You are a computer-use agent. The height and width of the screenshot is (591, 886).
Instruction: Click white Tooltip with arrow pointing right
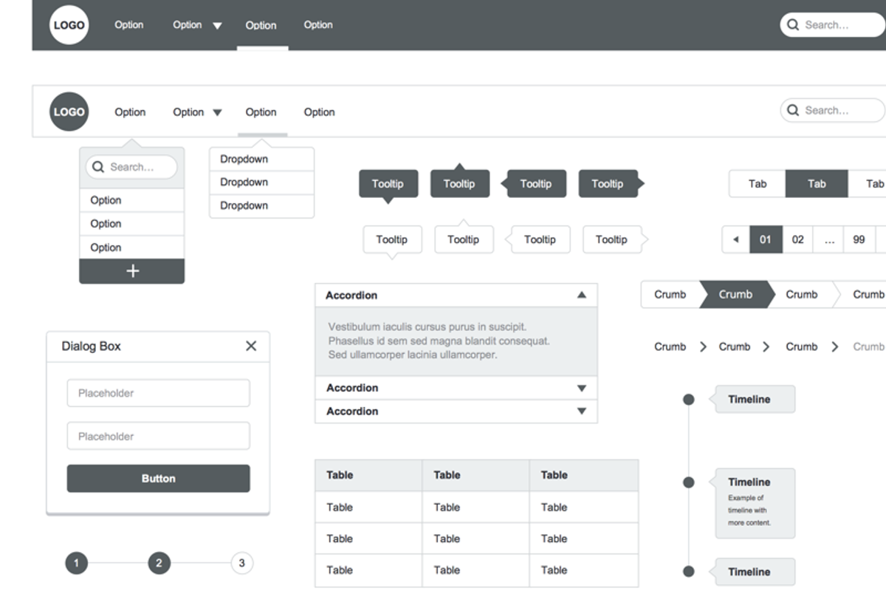tap(615, 239)
